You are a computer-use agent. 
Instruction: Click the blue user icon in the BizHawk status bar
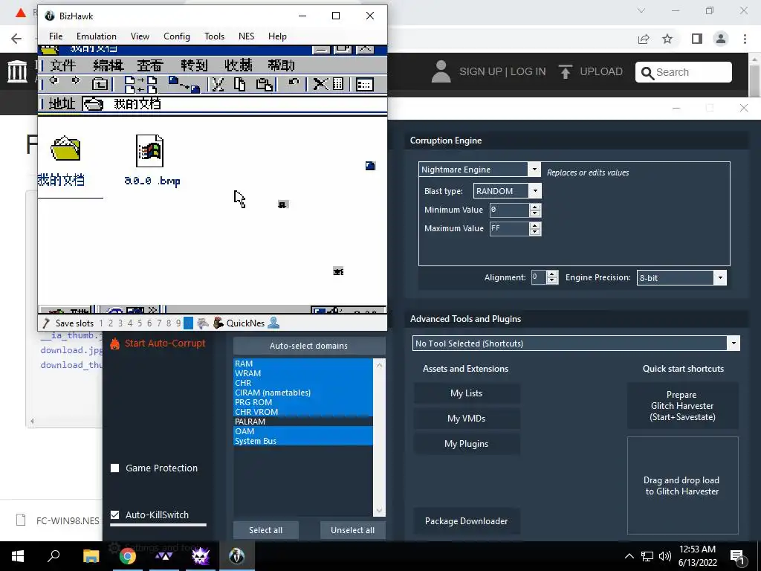pos(273,323)
